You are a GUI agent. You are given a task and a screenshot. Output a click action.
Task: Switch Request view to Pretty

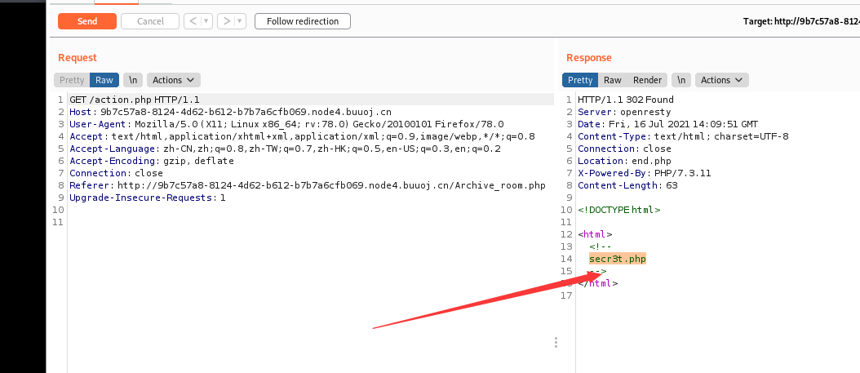coord(72,80)
